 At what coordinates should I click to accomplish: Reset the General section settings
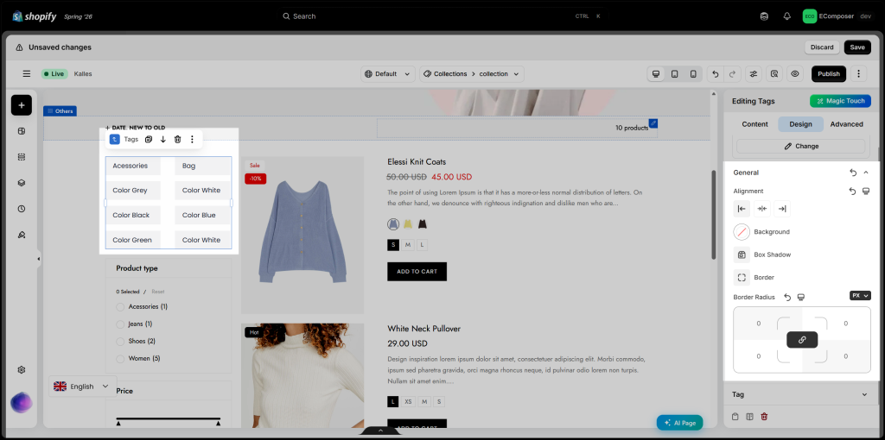[x=853, y=173]
